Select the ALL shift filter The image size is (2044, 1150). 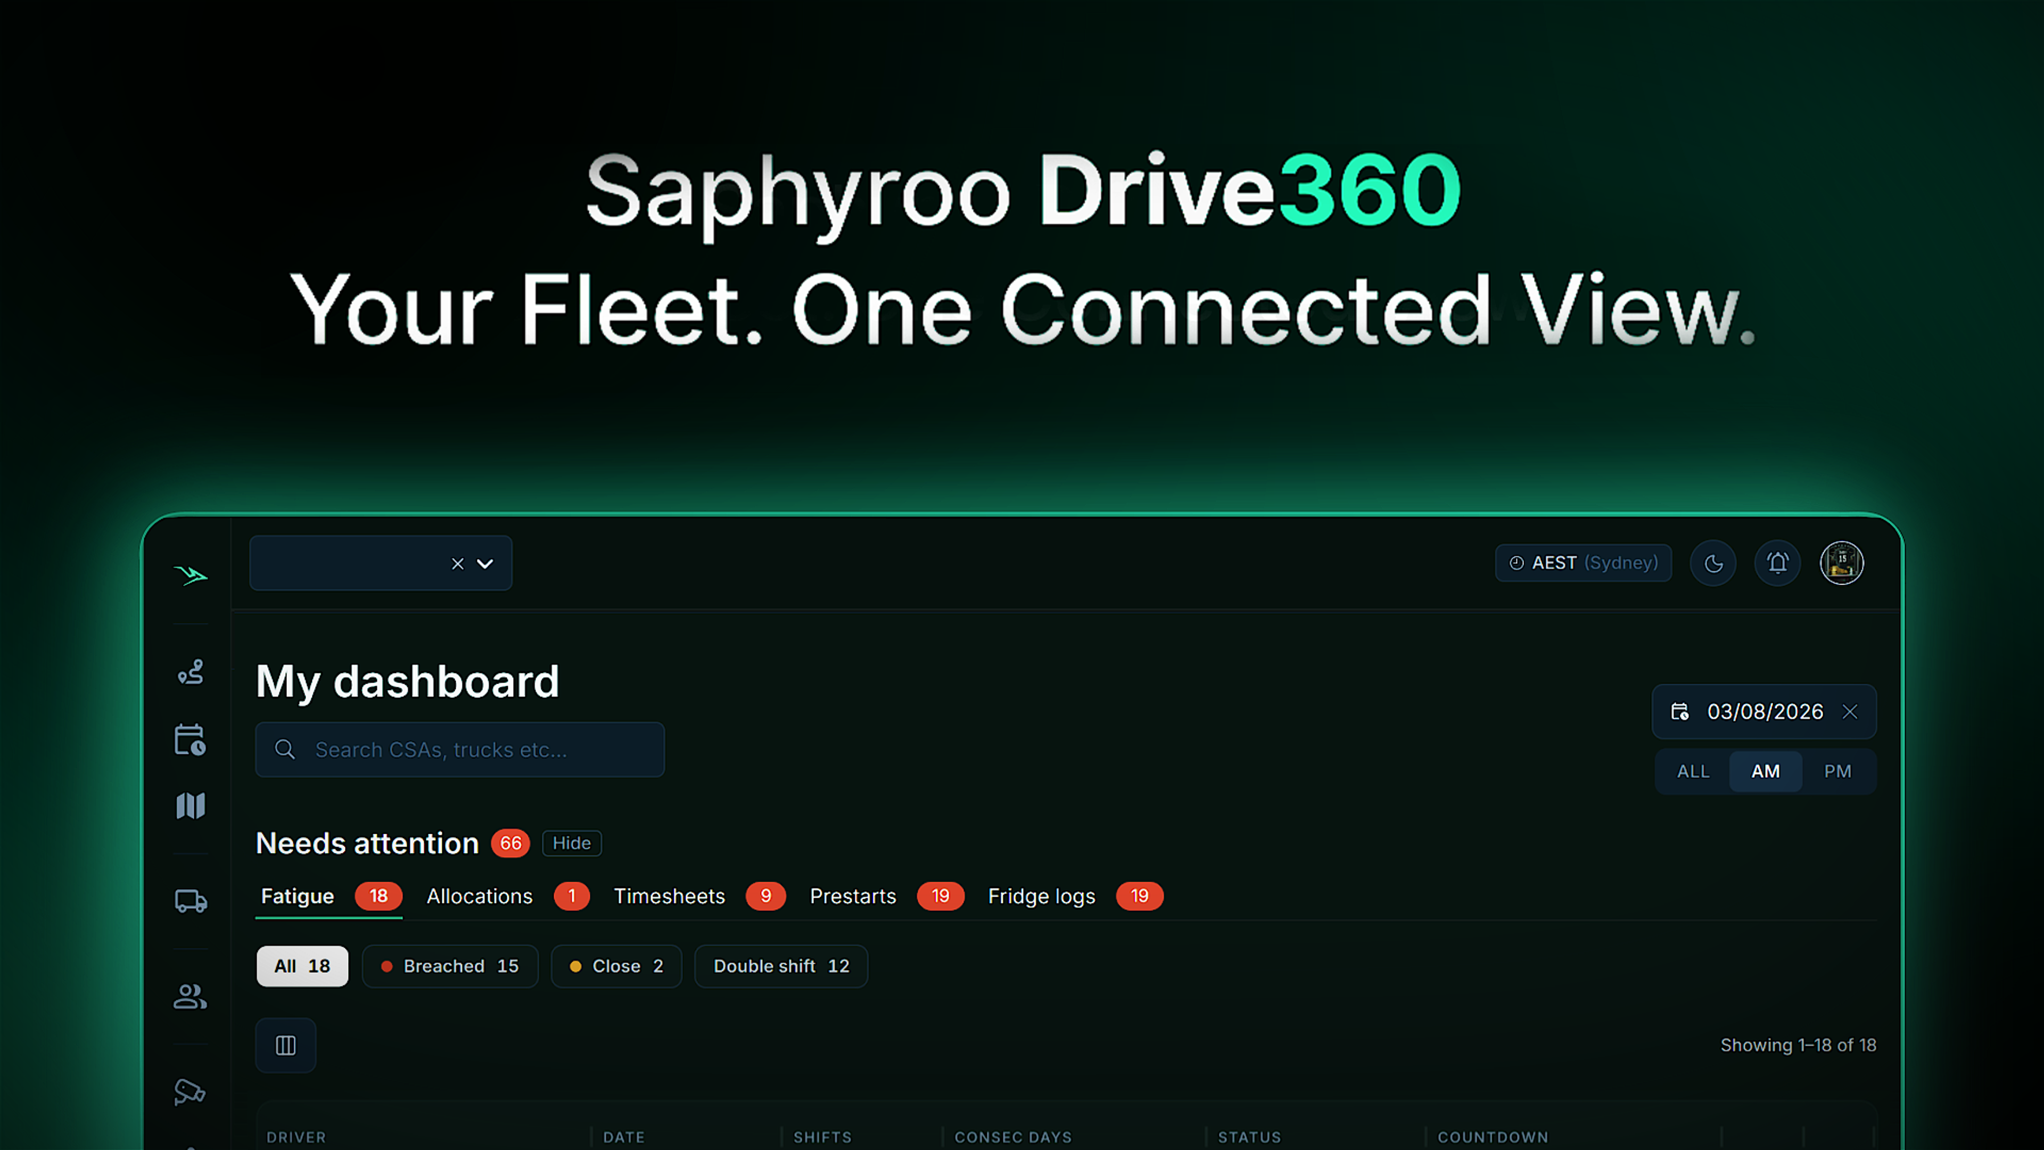(1693, 771)
